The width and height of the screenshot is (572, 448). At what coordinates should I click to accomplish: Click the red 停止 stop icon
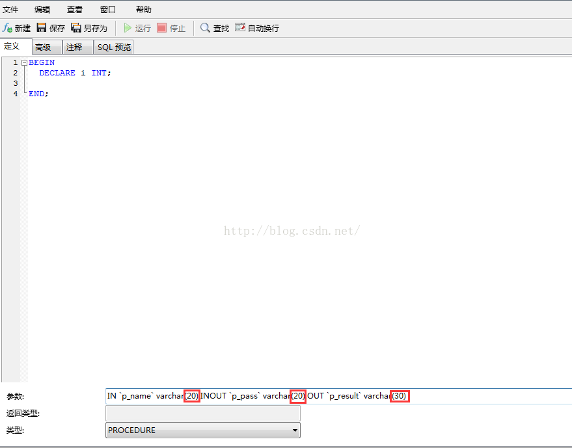click(161, 28)
